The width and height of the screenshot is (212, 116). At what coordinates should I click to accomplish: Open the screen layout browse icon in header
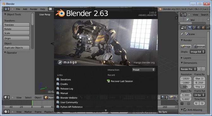point(50,9)
